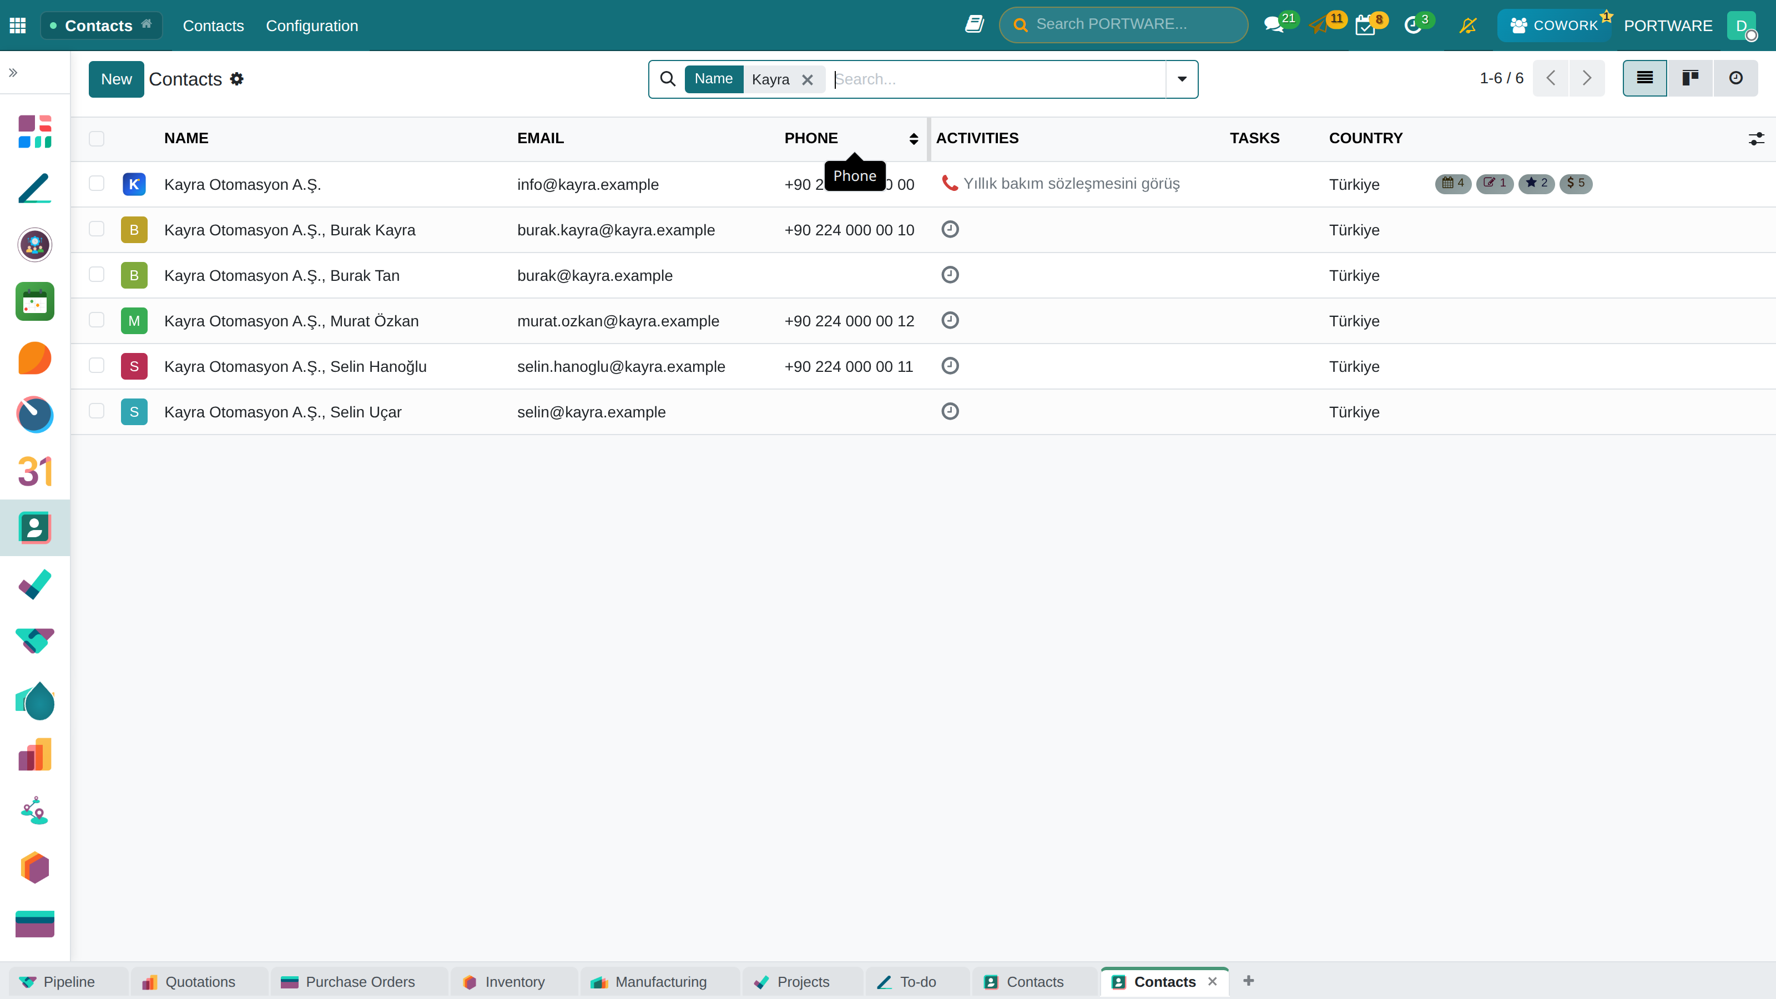Viewport: 1776px width, 999px height.
Task: Open the Discuss orange bubble sidebar icon
Action: tap(34, 359)
